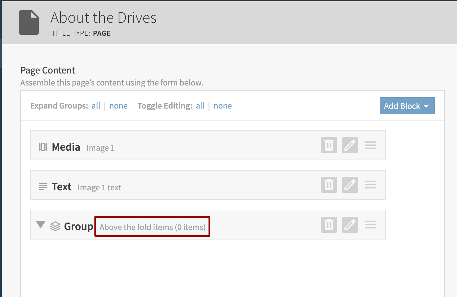
Task: Turn off editing with Toggle Editing none
Action: click(223, 106)
